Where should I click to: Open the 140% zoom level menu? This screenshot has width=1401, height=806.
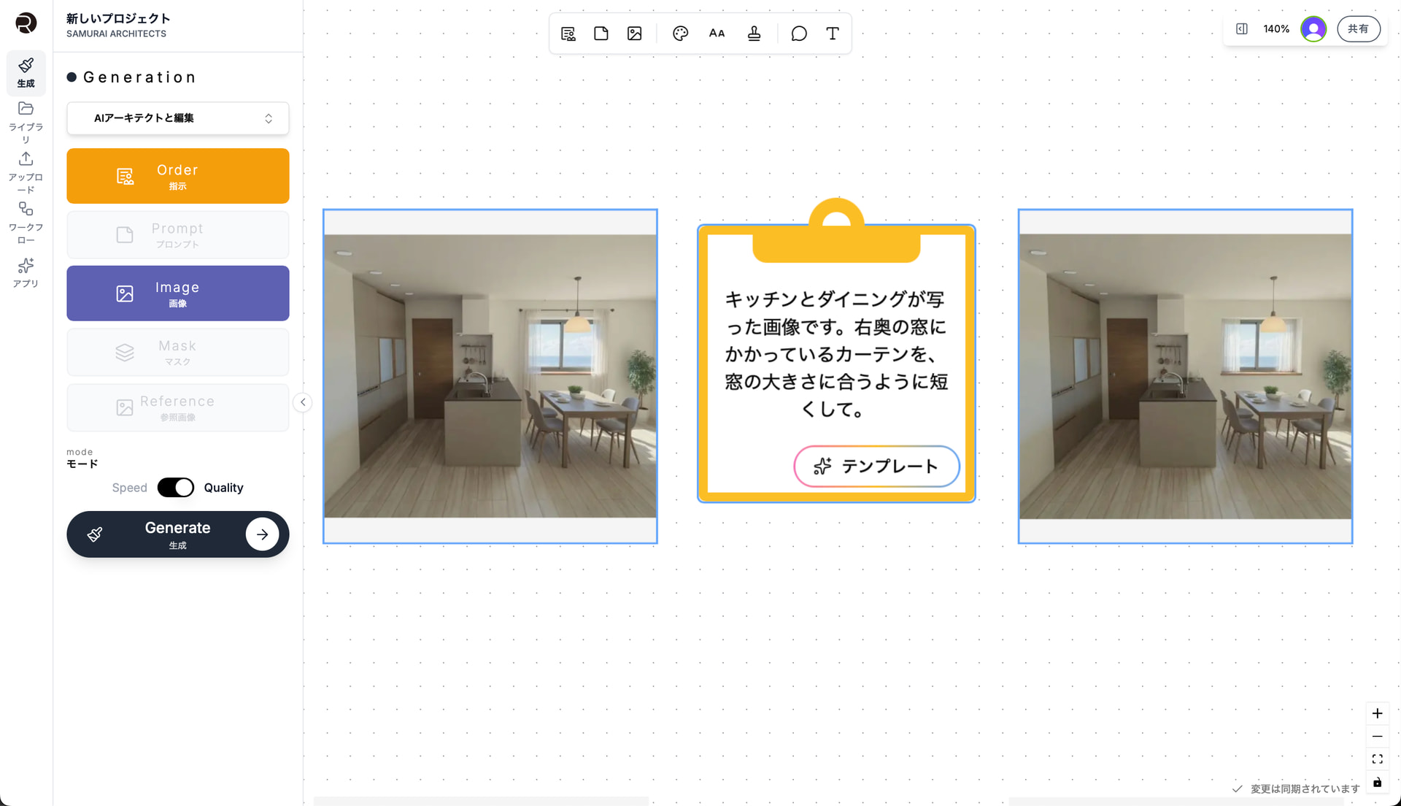[x=1275, y=29]
